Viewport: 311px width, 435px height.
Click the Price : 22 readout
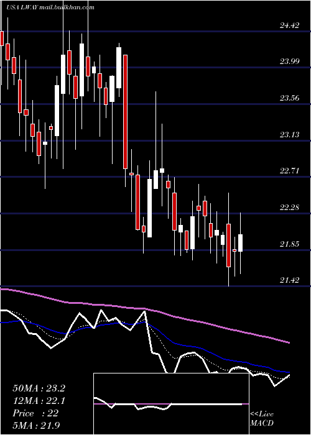(35, 413)
